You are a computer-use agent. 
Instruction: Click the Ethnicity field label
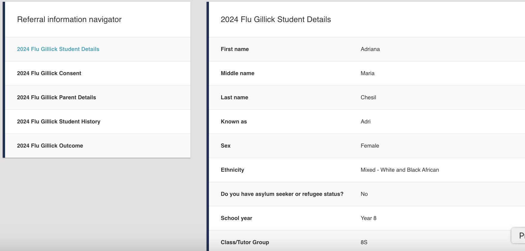[x=232, y=170]
